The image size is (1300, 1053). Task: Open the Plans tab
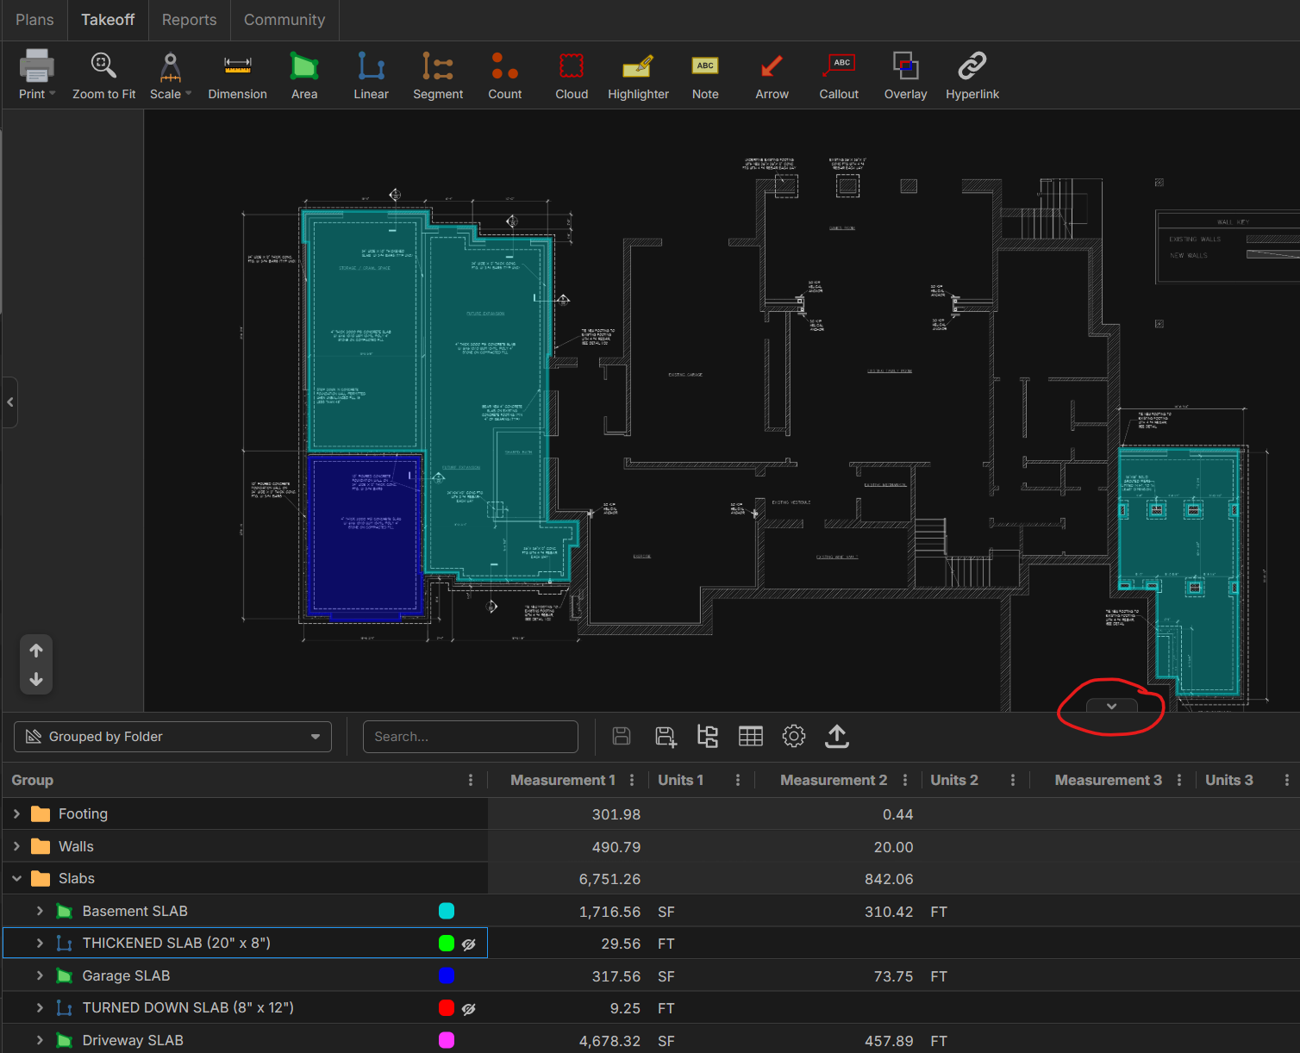(x=34, y=20)
